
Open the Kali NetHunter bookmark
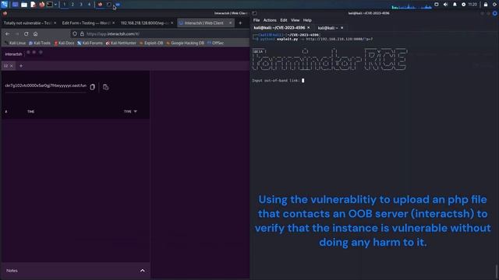pyautogui.click(x=121, y=43)
